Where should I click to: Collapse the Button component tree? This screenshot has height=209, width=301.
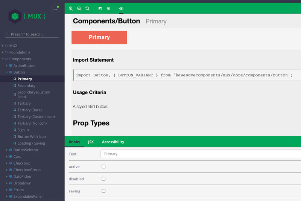pos(19,72)
